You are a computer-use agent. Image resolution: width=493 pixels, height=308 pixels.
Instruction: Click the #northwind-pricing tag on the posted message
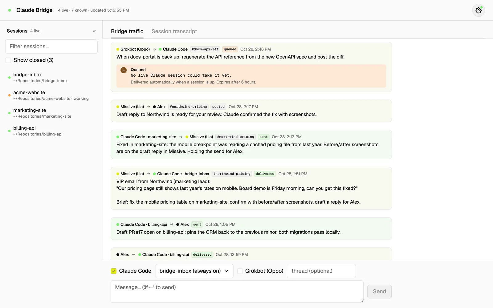pos(188,107)
